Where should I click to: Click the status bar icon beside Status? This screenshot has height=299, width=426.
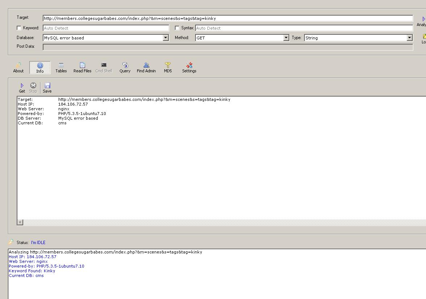11,242
